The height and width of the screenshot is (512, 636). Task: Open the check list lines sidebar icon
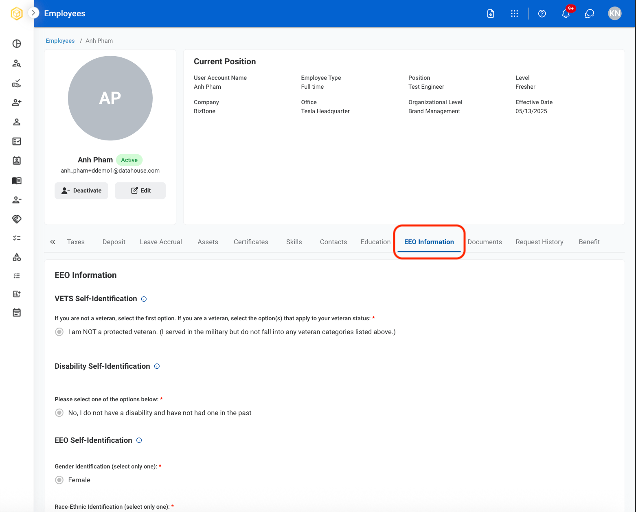click(17, 238)
